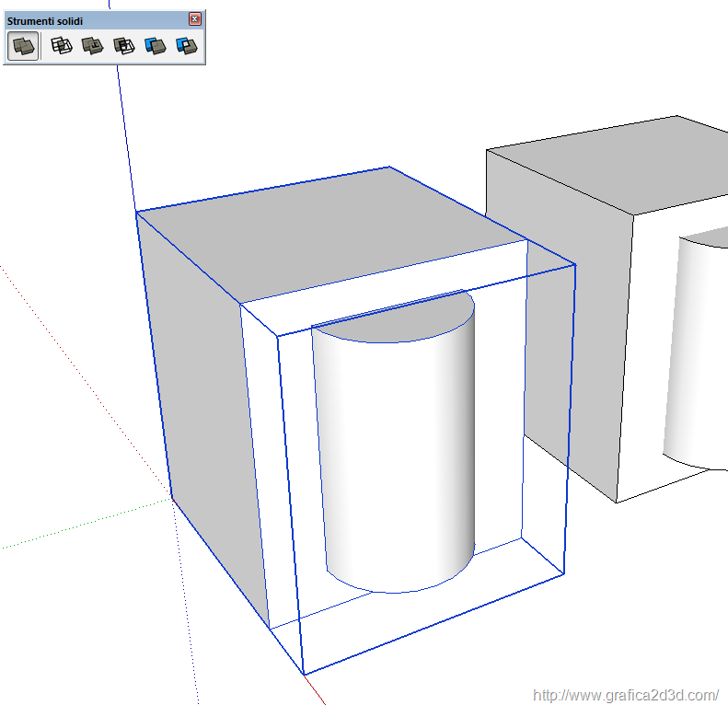Close the Strumenti solidi toolbar
The height and width of the screenshot is (705, 728).
(x=194, y=19)
